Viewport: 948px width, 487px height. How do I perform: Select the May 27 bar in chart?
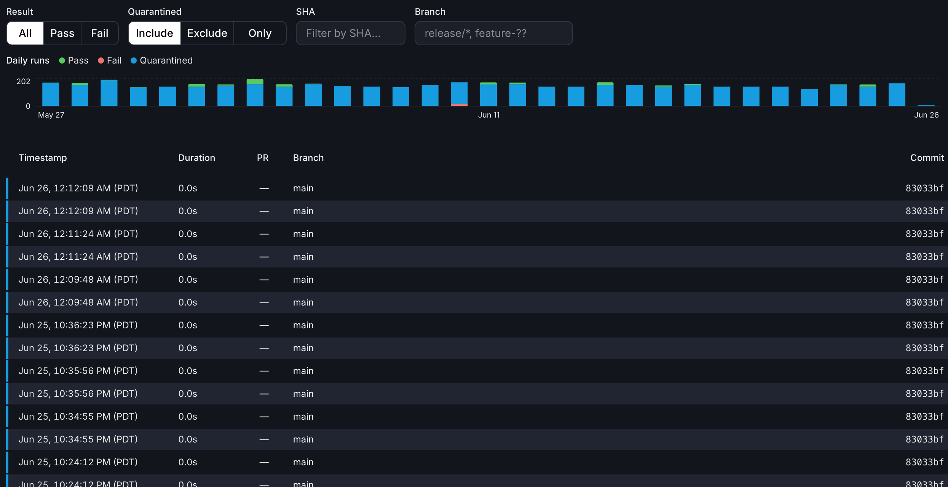click(51, 94)
